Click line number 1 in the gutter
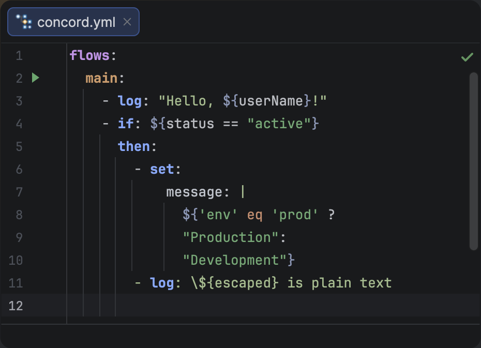This screenshot has width=481, height=348. pos(19,55)
